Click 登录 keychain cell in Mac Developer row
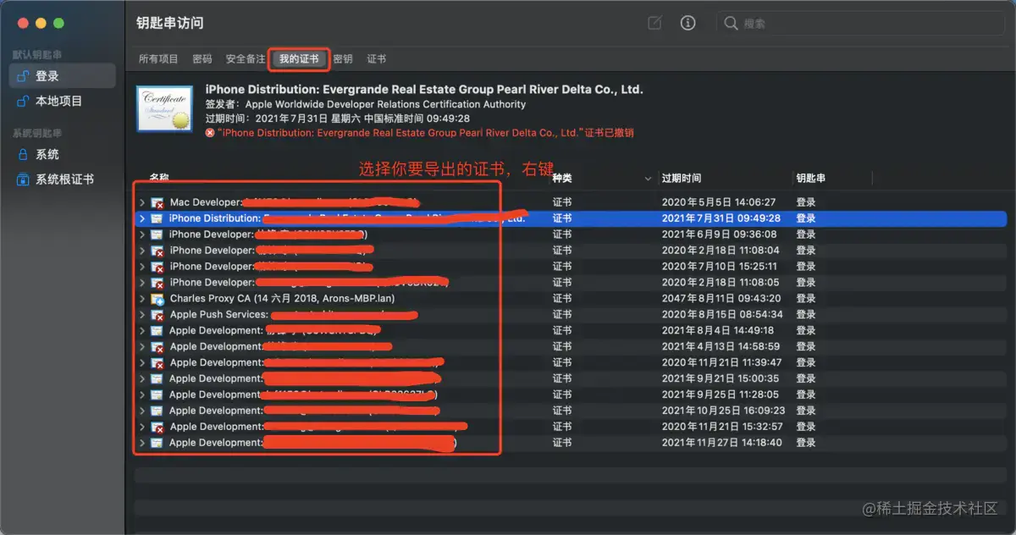The image size is (1016, 535). pos(806,203)
